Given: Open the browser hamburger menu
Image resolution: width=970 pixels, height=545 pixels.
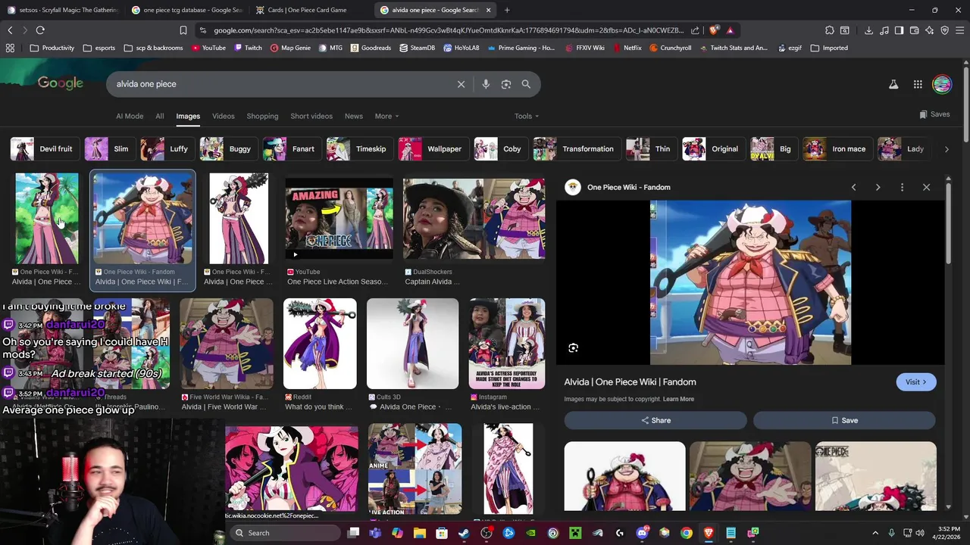Looking at the screenshot, I should click(959, 30).
